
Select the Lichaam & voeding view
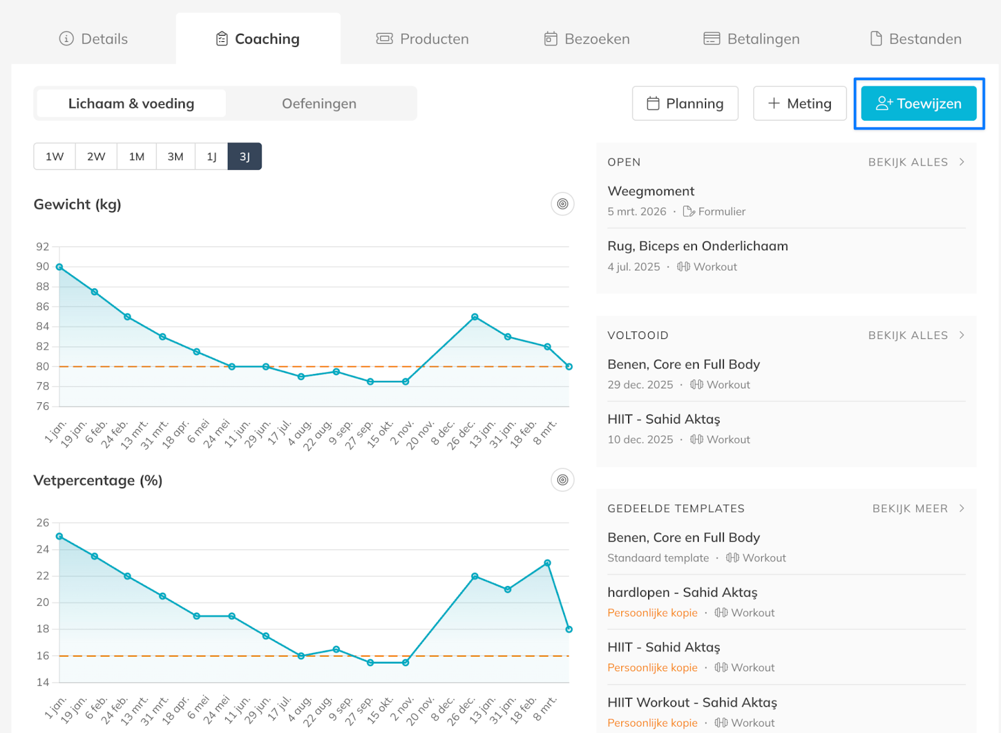click(131, 104)
